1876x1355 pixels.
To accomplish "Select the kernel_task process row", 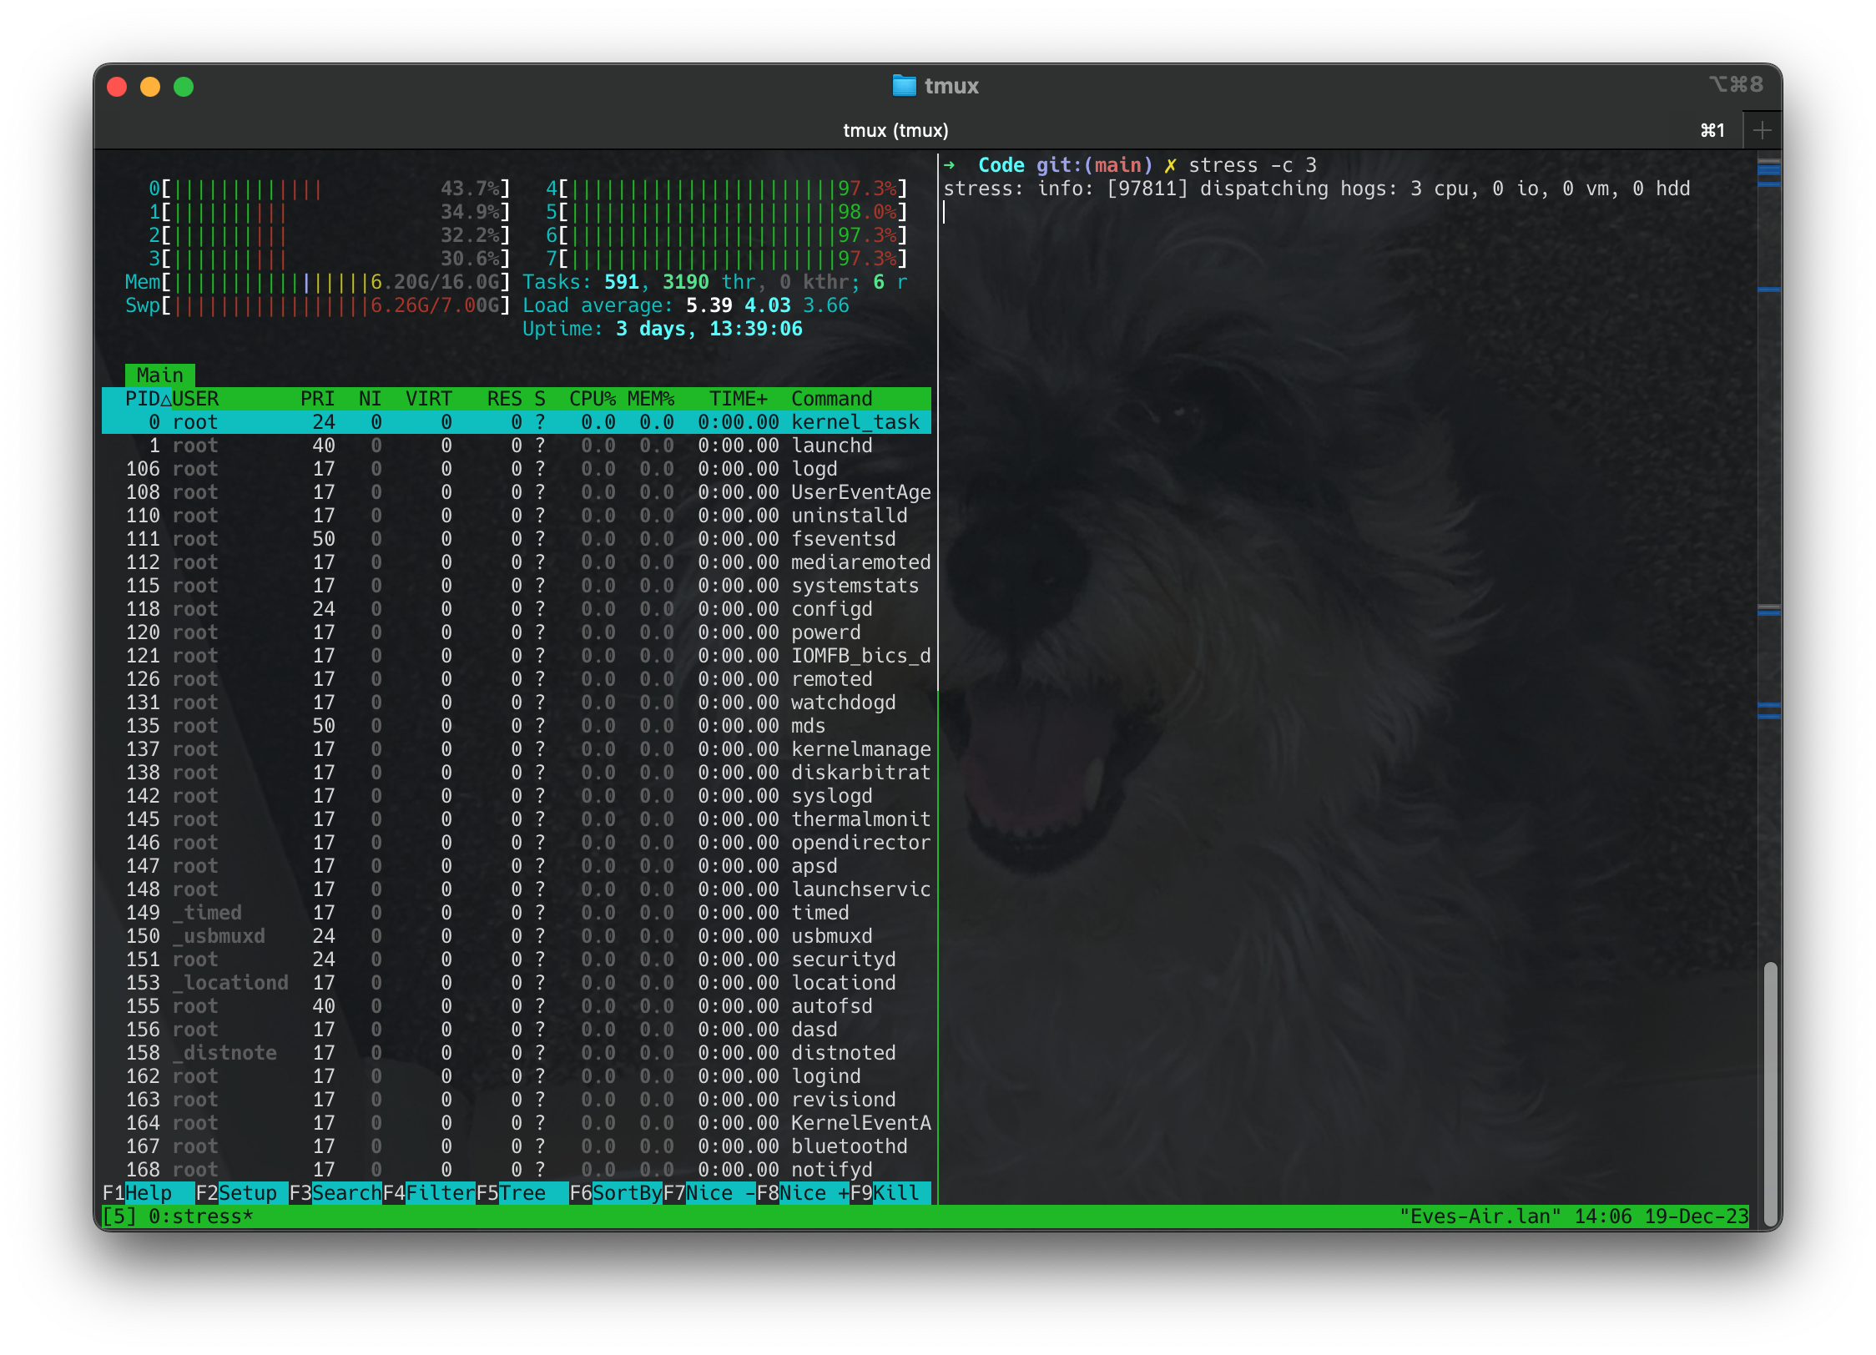I will 501,421.
